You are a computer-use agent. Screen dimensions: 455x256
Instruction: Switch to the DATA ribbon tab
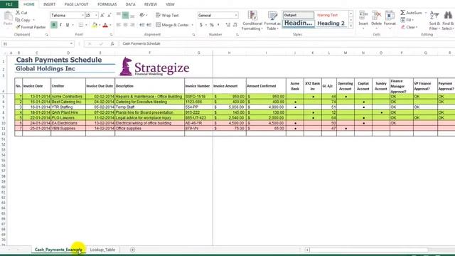tap(130, 4)
